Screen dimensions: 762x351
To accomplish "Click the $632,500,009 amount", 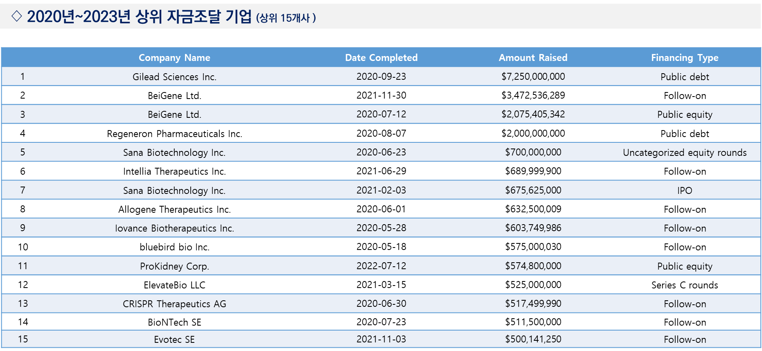I will (533, 209).
